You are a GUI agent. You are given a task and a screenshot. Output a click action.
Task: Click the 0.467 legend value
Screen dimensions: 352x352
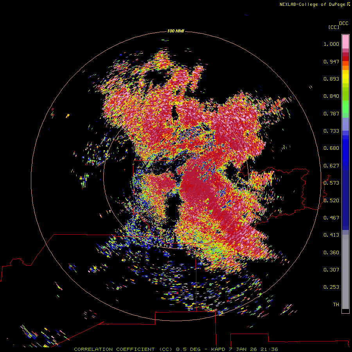(x=331, y=218)
